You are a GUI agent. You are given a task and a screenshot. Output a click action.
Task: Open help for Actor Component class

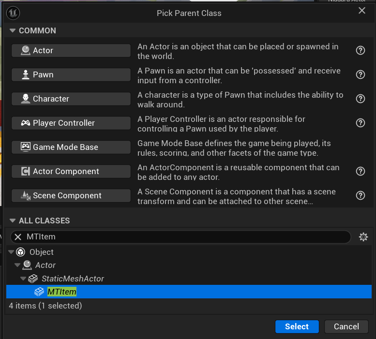point(360,171)
